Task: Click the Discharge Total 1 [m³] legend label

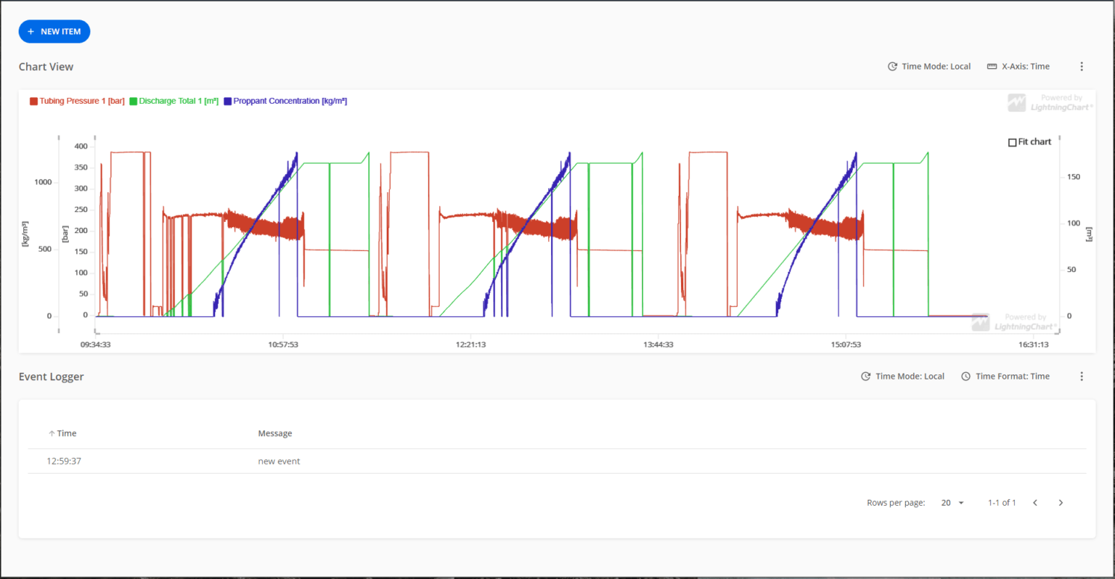Action: click(179, 102)
